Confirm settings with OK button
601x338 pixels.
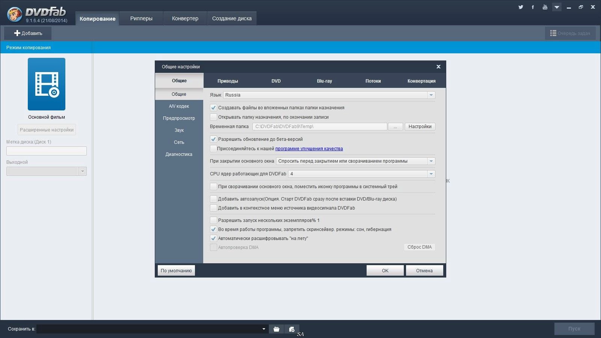tap(385, 270)
